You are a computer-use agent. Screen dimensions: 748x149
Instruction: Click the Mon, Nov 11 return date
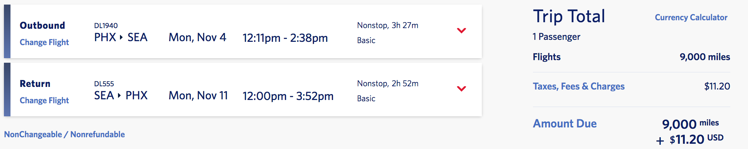[198, 96]
